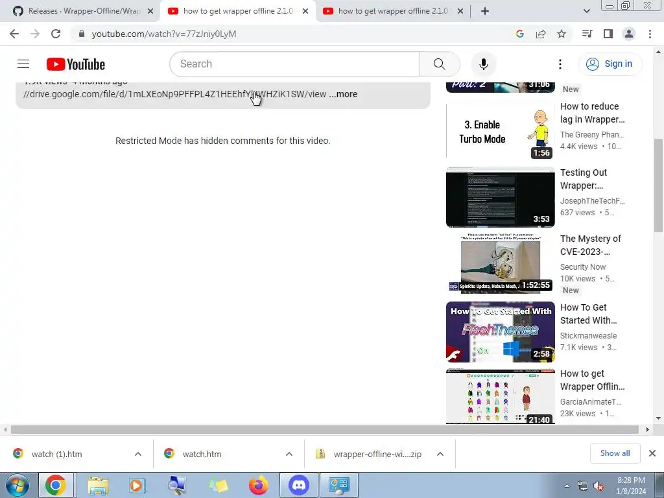Bookmark this page with the star icon
This screenshot has width=664, height=498.
point(562,34)
